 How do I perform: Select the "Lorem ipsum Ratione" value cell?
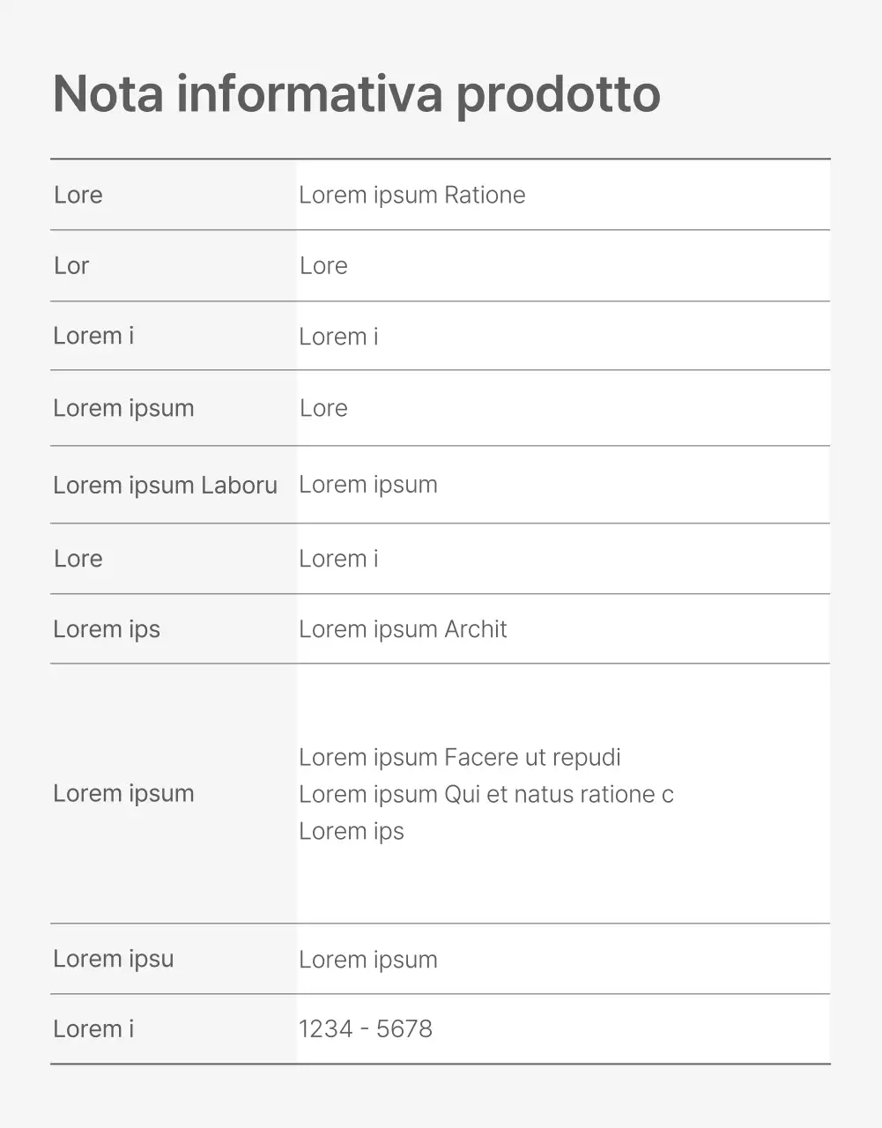(x=411, y=195)
